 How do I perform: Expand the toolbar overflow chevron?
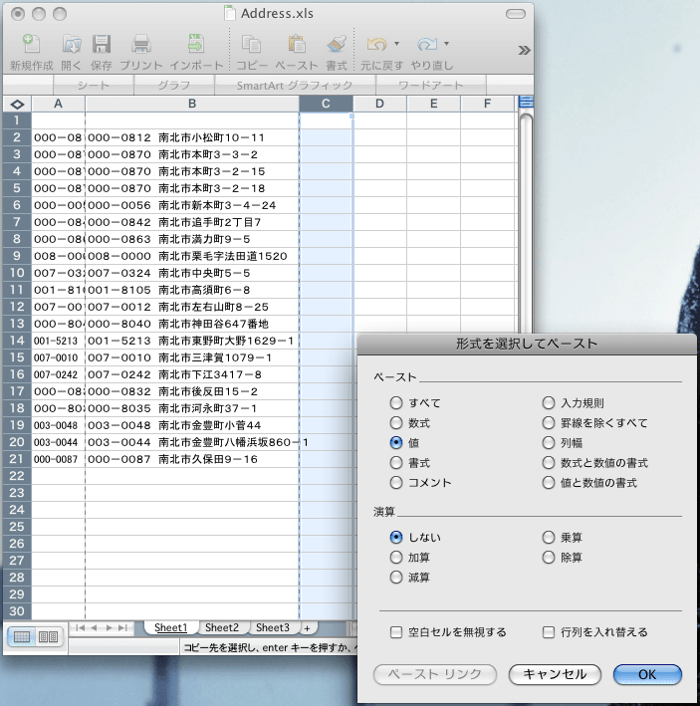524,50
